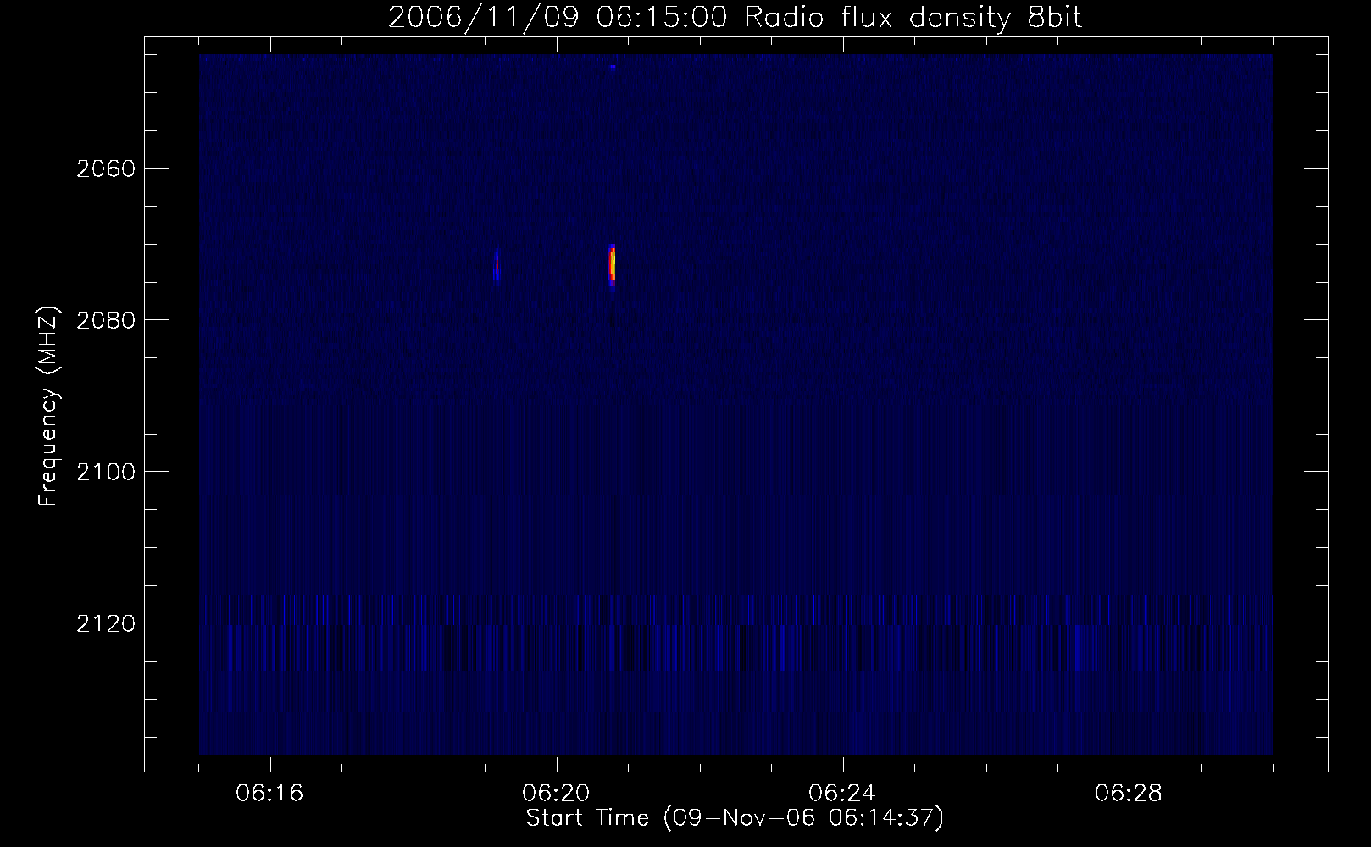Click the faint blue burst left of bright burst
The width and height of the screenshot is (1371, 847).
click(497, 267)
